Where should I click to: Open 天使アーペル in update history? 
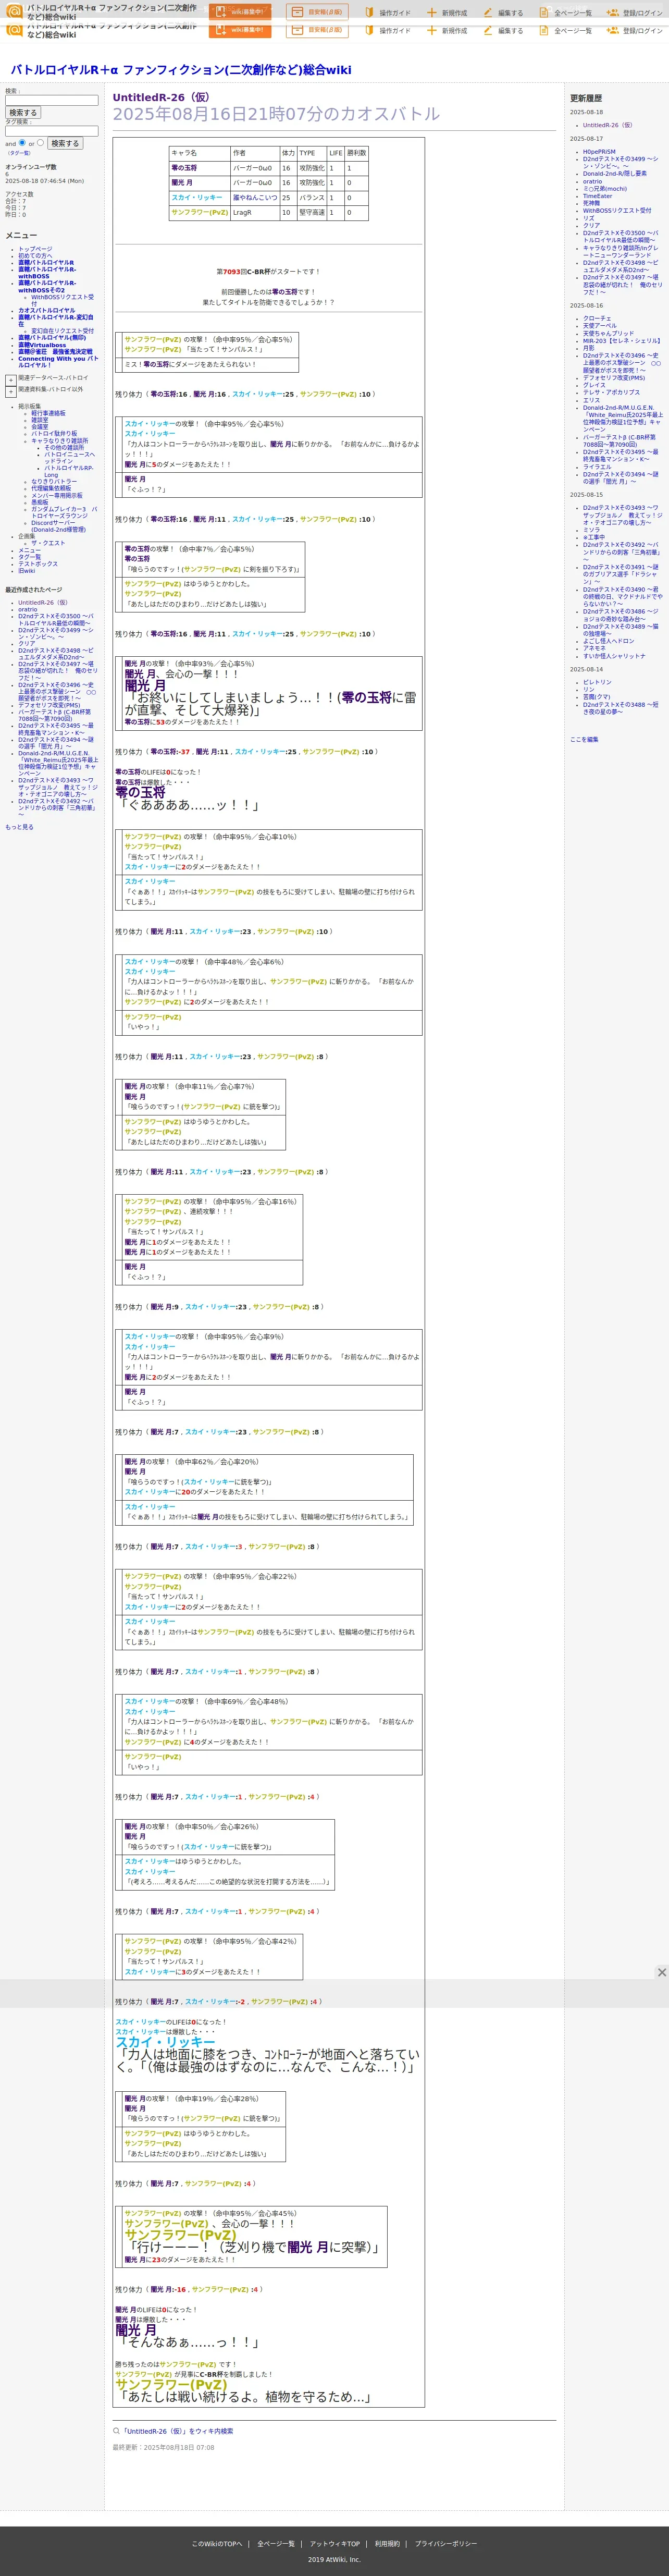(x=600, y=325)
